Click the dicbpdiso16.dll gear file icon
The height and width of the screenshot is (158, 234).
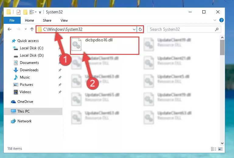tap(76, 44)
